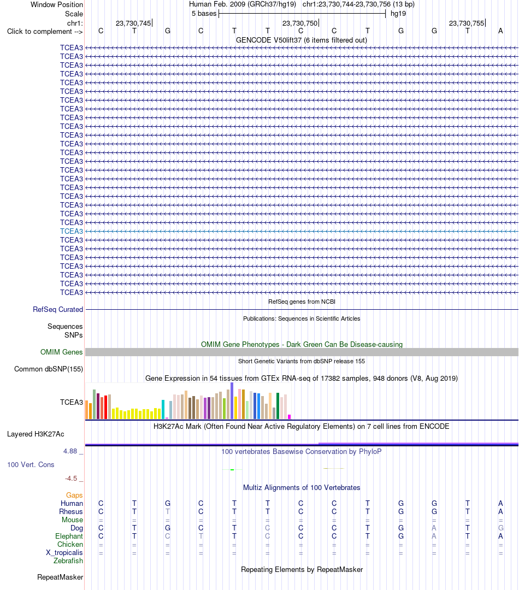Click the Elephant species label

pos(69,536)
